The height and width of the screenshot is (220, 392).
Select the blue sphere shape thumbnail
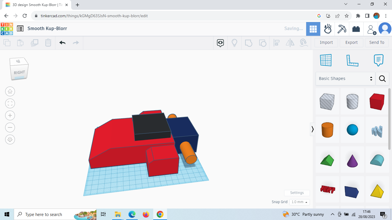[352, 130]
